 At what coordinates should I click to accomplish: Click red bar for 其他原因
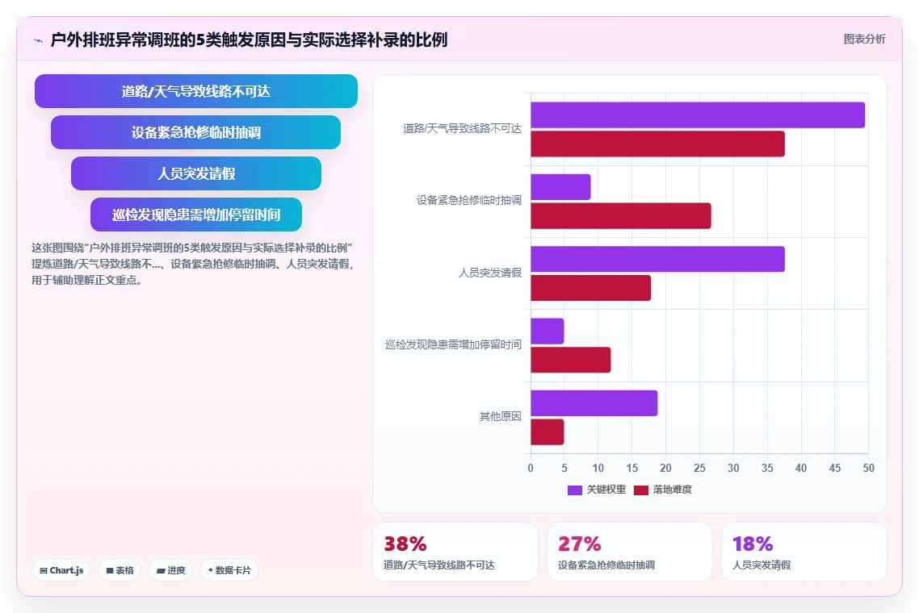pyautogui.click(x=548, y=432)
